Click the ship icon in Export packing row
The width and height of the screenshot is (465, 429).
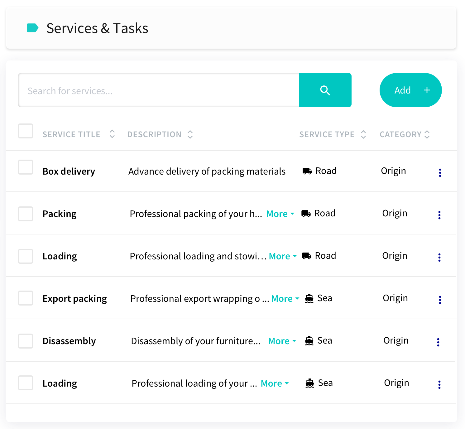click(x=309, y=298)
